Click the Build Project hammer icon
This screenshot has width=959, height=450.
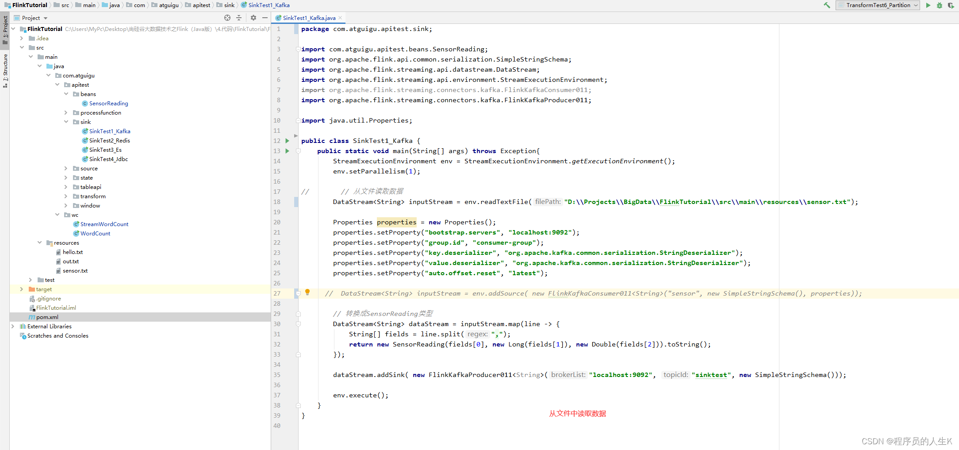click(826, 5)
